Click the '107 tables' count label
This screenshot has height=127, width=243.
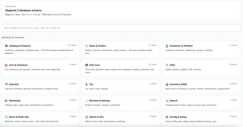tap(72, 45)
